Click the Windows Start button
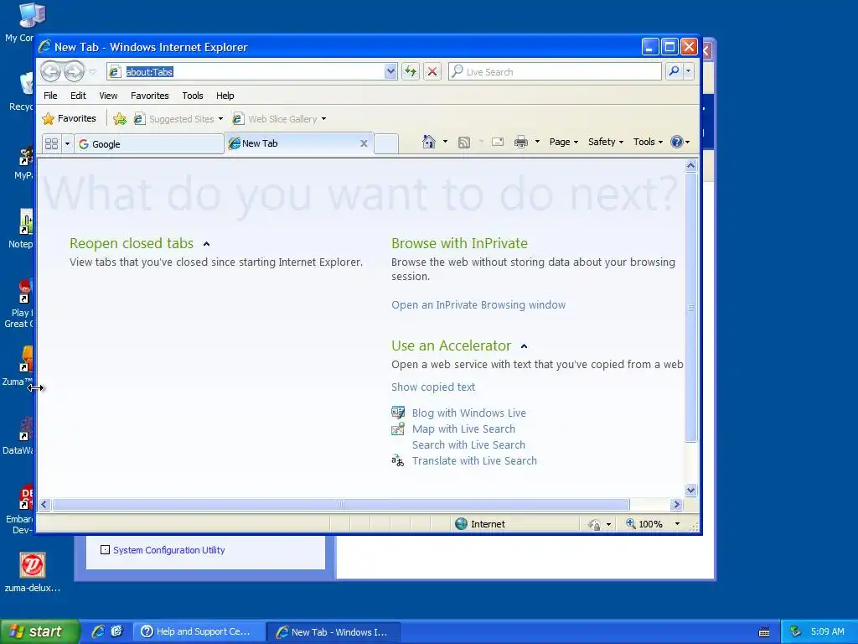 click(x=39, y=631)
